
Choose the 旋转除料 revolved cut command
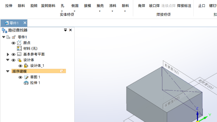(x=48, y=6)
